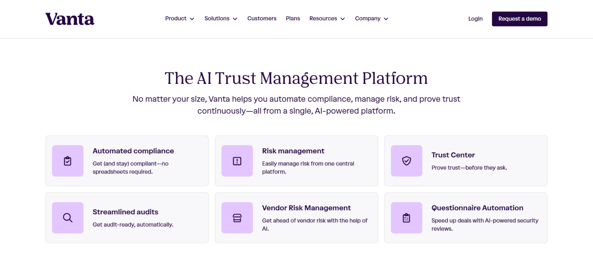Click the Trust Center shield icon
This screenshot has height=271, width=593.
[407, 161]
